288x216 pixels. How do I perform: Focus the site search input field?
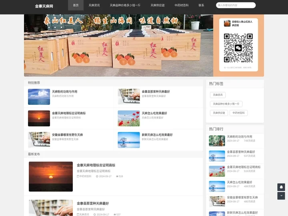(x=236, y=5)
